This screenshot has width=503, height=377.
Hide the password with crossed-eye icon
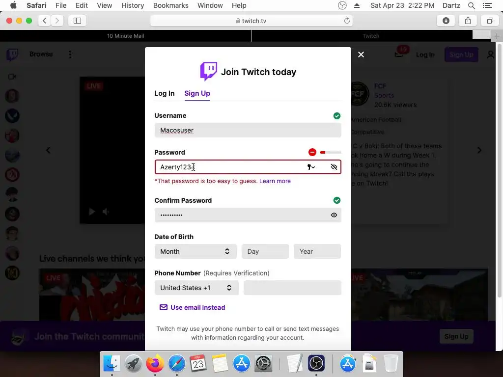334,167
